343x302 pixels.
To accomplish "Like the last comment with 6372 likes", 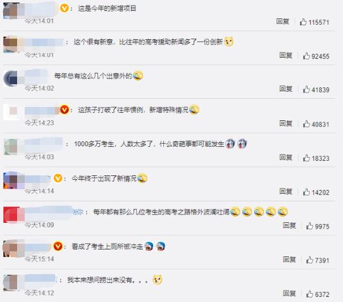I will 309,294.
